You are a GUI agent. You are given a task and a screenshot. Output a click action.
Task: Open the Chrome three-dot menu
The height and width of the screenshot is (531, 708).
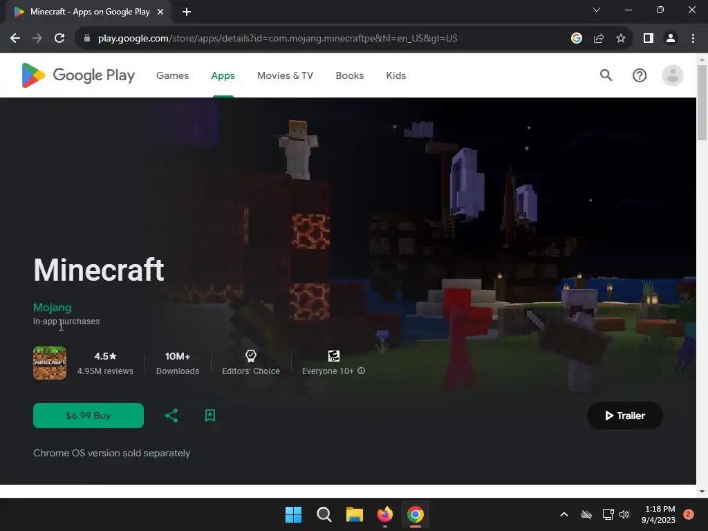click(693, 38)
